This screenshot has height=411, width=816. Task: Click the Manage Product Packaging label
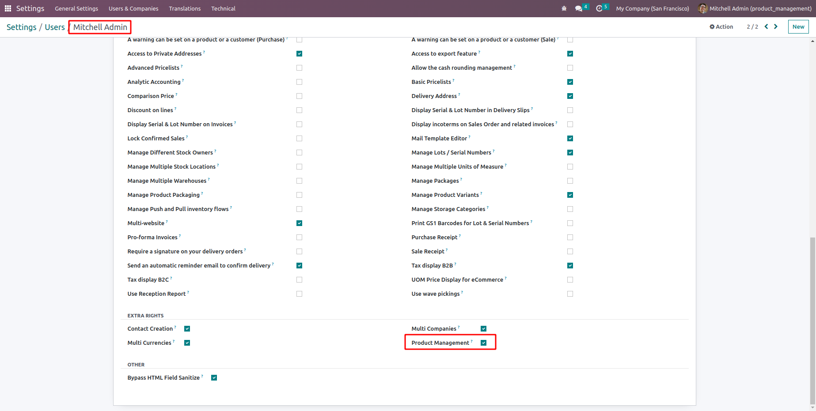coord(163,195)
